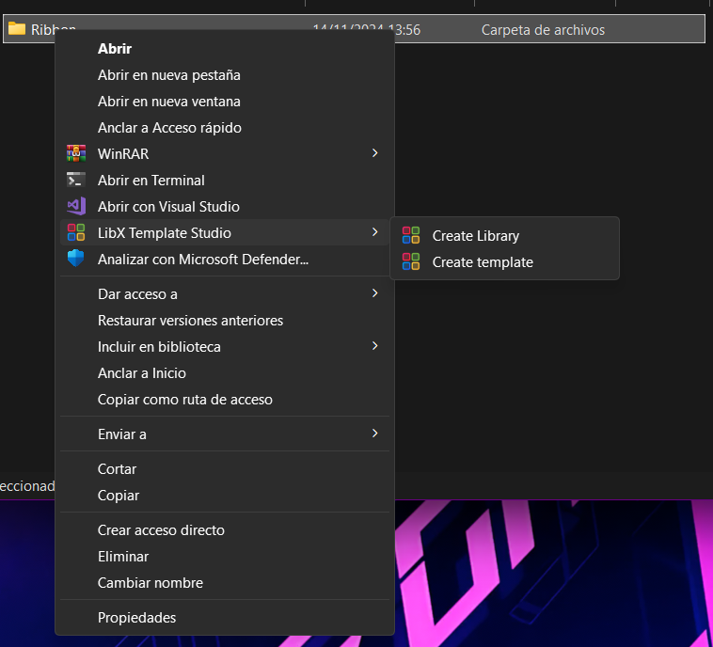This screenshot has width=713, height=647.
Task: Open the WinRAR menu entry
Action: pyautogui.click(x=225, y=153)
